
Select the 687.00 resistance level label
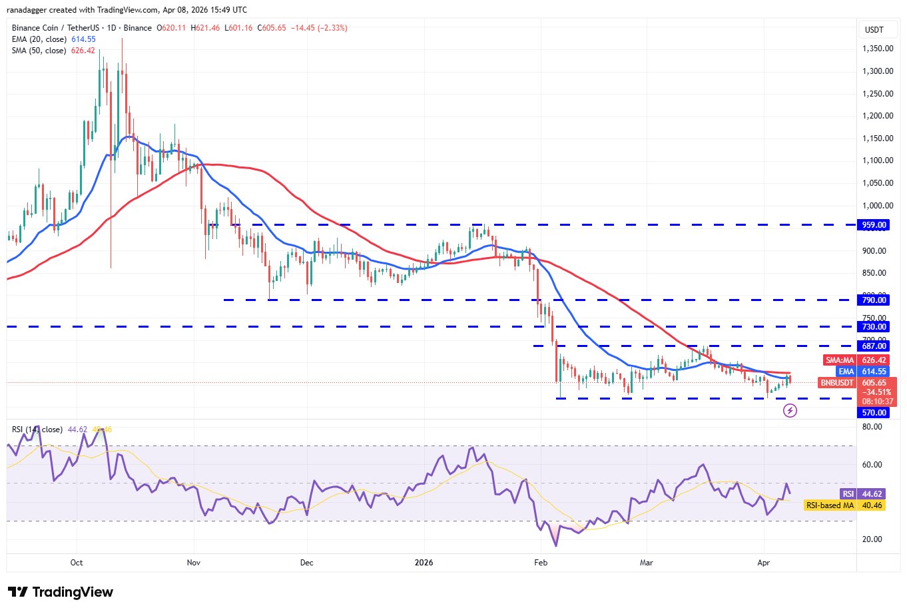coord(874,346)
